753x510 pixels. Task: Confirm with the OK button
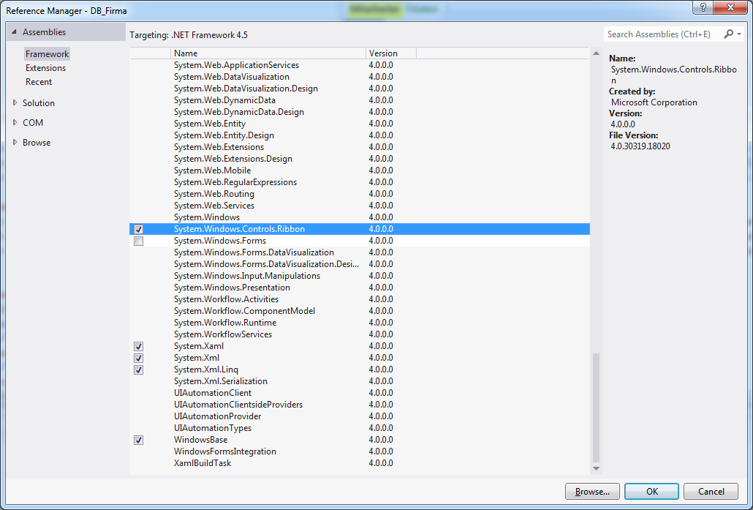click(651, 492)
